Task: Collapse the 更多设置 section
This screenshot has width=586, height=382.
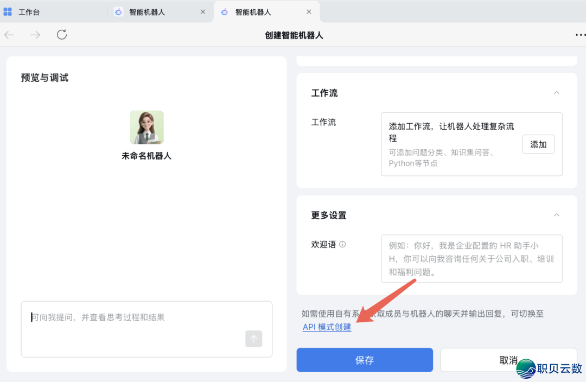Action: point(556,215)
